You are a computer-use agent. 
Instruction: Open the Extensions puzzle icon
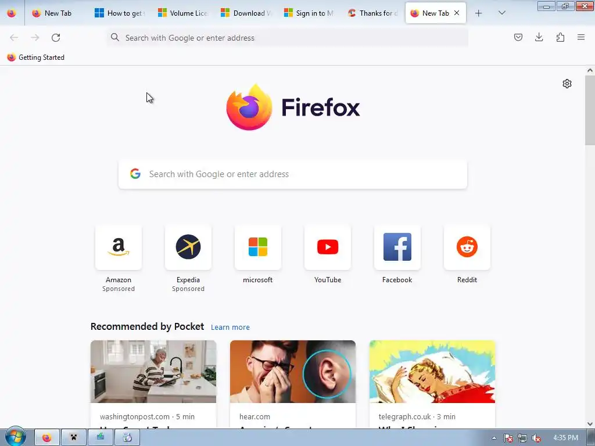pos(560,37)
